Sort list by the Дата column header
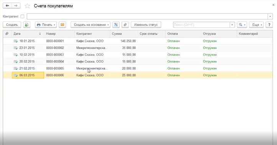The width and height of the screenshot is (277, 145). [28, 34]
